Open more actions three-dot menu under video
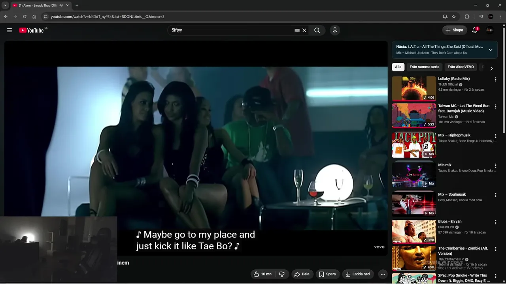 pyautogui.click(x=383, y=274)
